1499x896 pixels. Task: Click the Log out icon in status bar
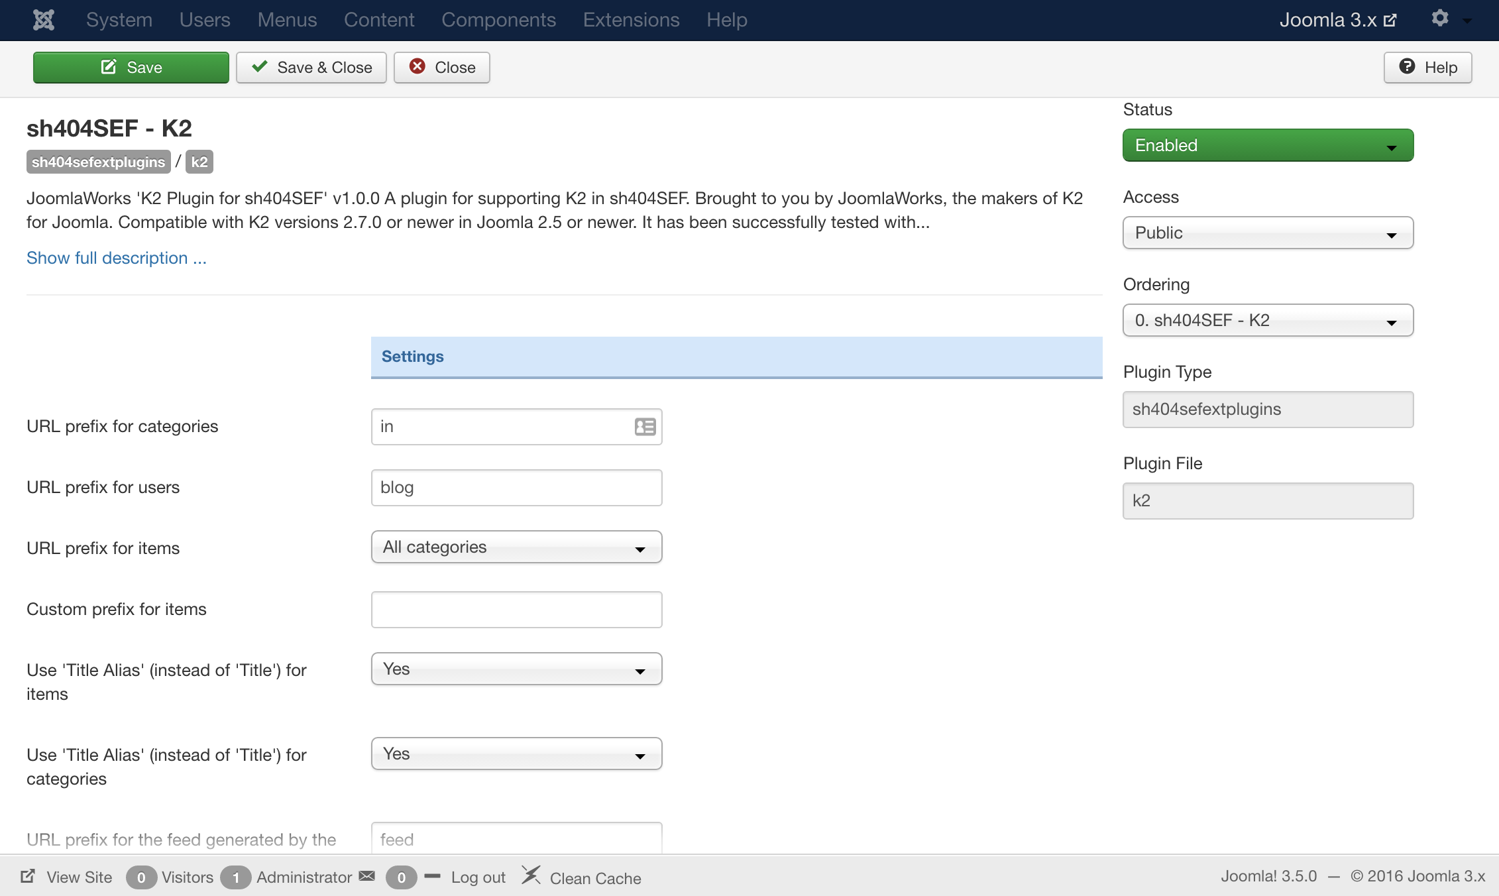(432, 878)
